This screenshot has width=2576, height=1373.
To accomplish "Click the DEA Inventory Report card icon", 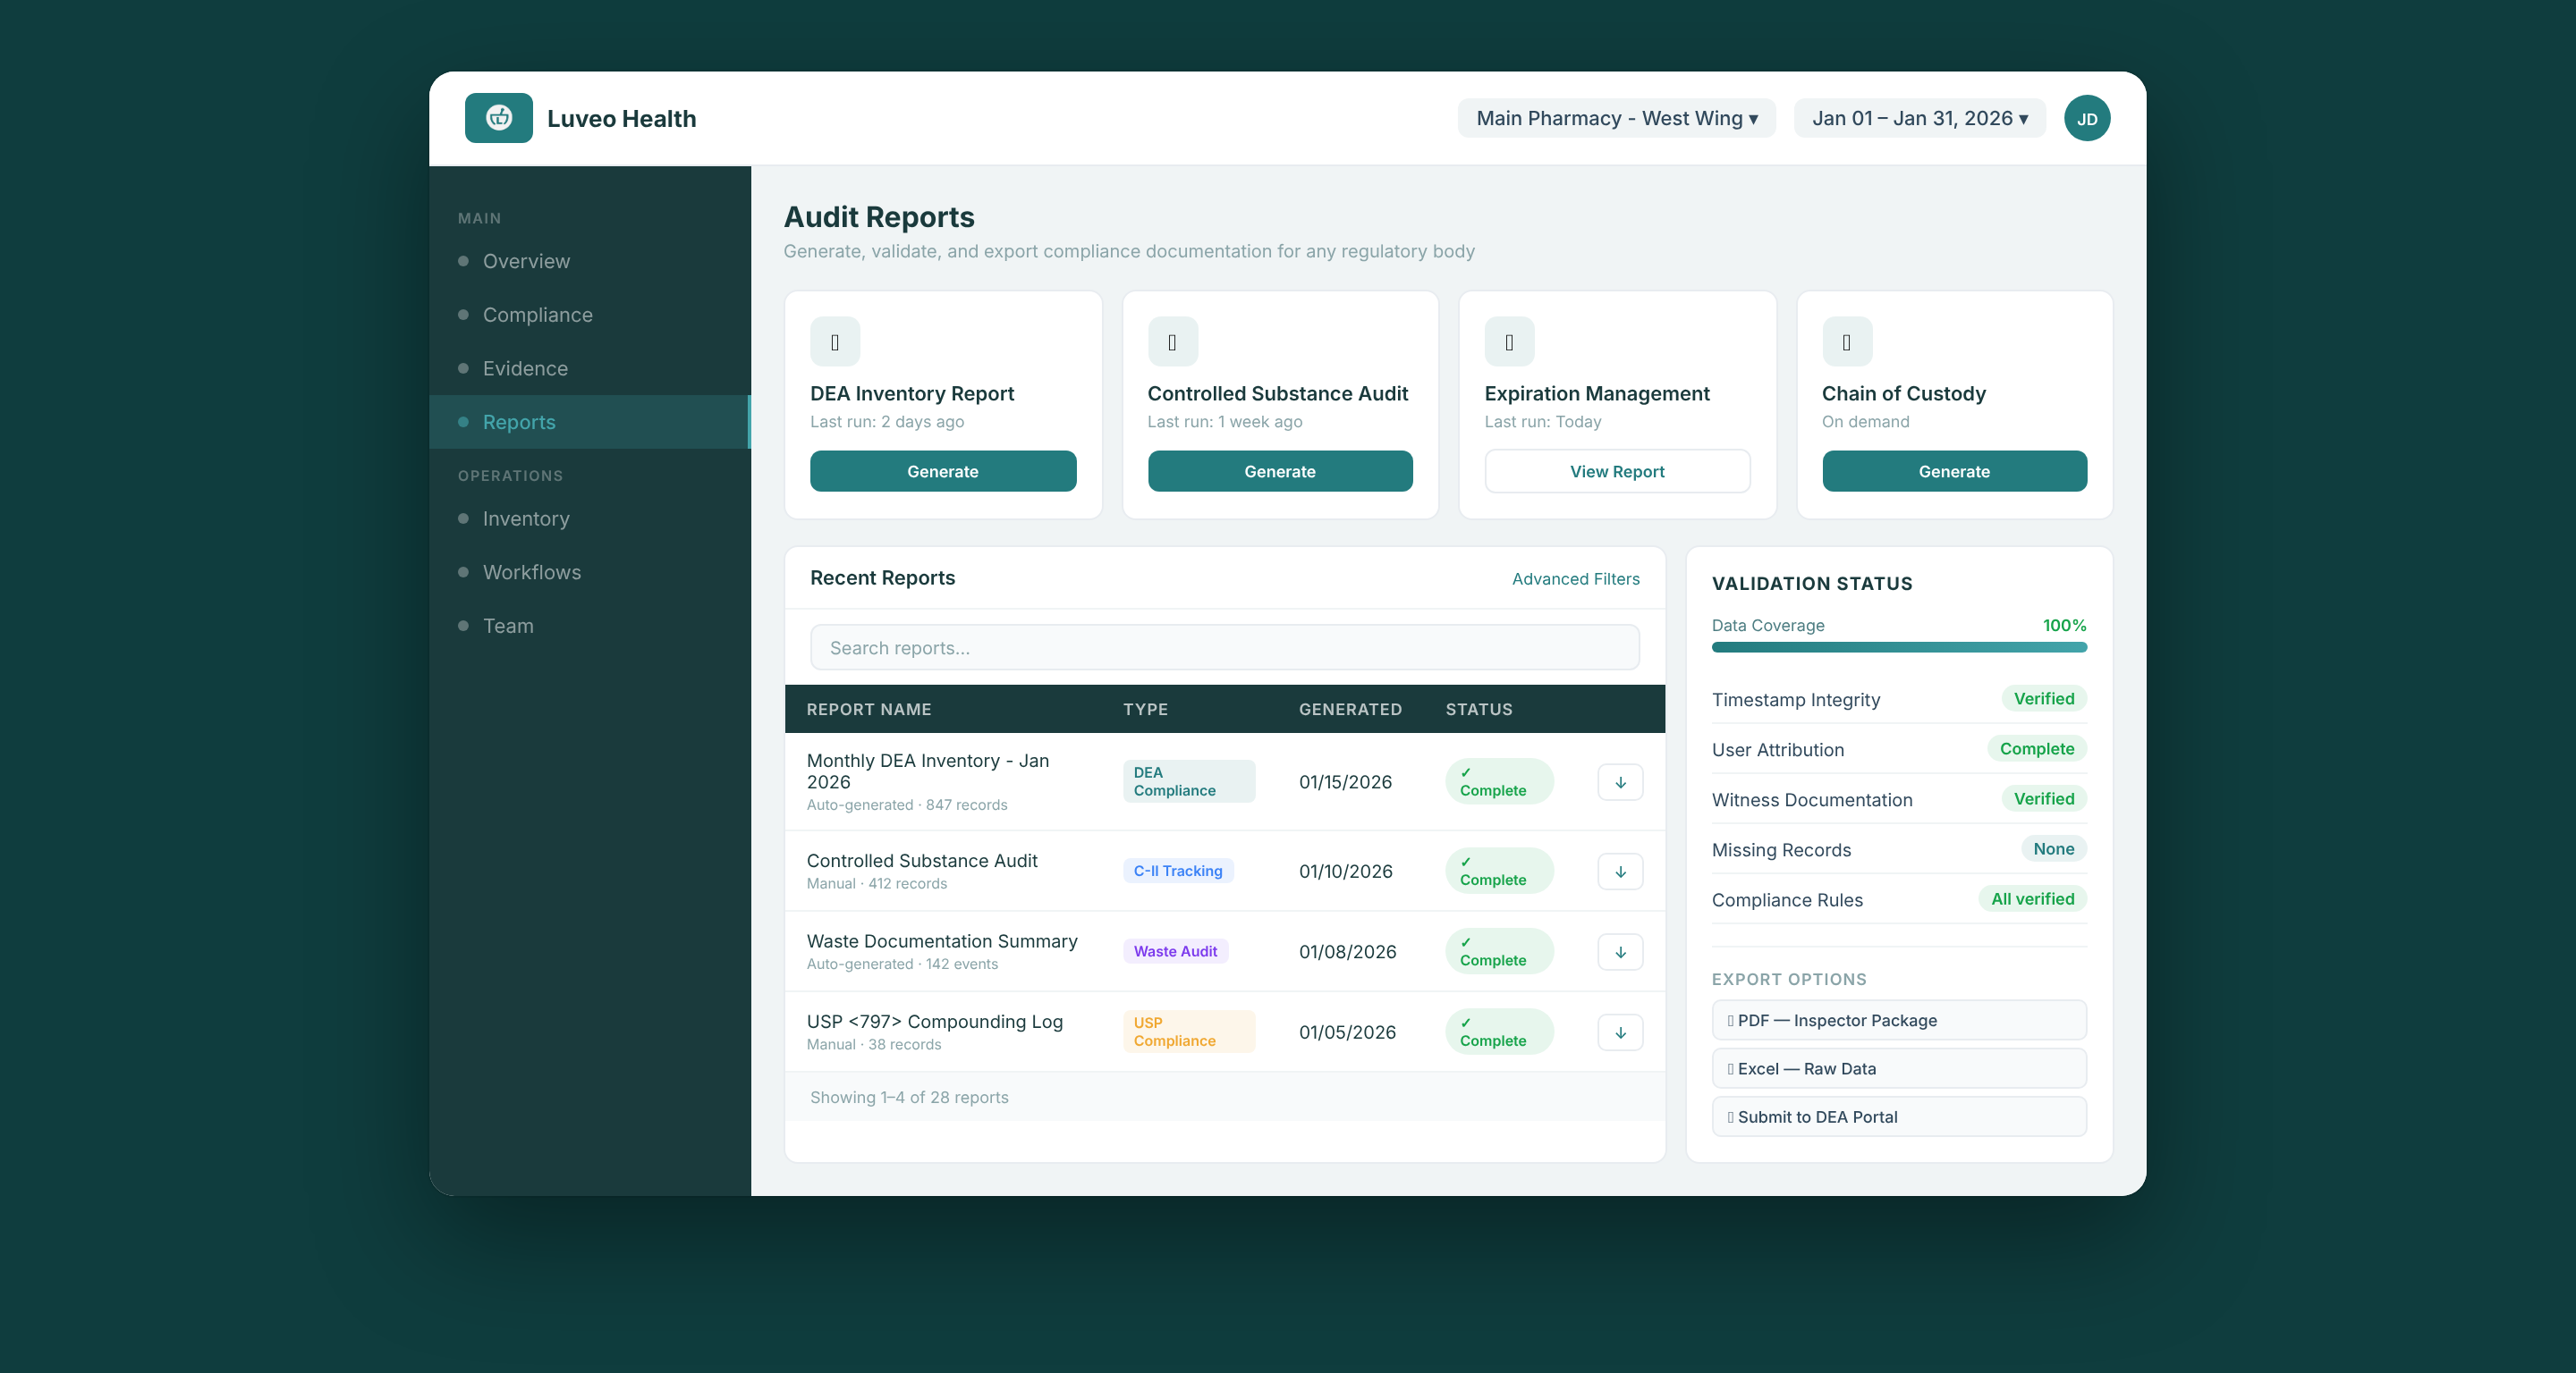I will pos(835,342).
